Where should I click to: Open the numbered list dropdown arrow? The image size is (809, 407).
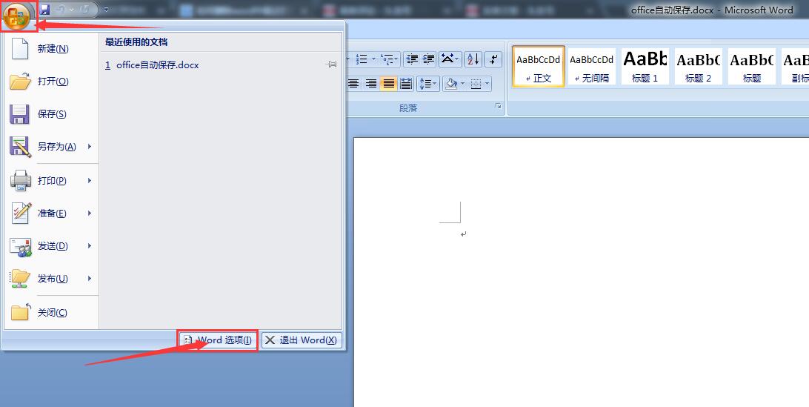[373, 59]
